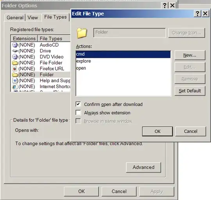This screenshot has width=211, height=200.
Task: Sort by the File Types column header
Action: coord(54,38)
